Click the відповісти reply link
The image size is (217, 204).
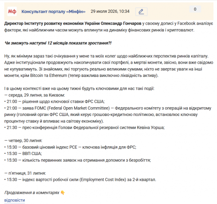tap(14, 200)
